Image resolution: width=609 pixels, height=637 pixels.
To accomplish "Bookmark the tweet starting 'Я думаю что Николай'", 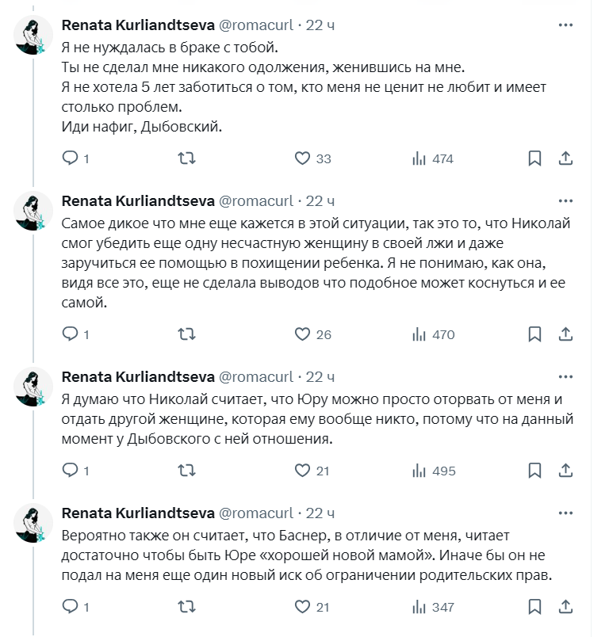I will [x=534, y=471].
